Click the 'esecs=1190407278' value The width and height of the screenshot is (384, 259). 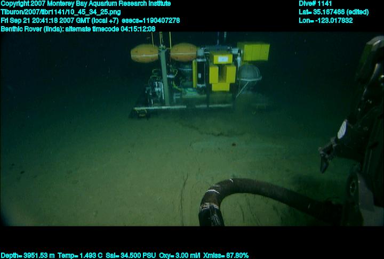pyautogui.click(x=150, y=20)
